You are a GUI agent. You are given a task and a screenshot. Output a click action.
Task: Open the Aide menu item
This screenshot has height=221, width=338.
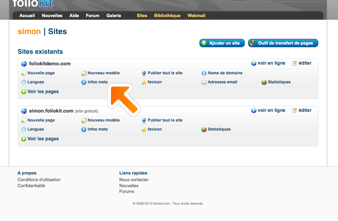coord(74,15)
